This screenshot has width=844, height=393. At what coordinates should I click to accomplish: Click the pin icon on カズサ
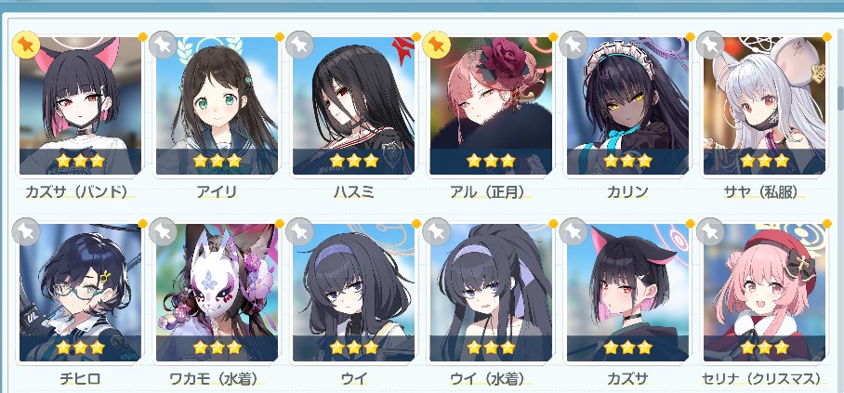point(573,231)
